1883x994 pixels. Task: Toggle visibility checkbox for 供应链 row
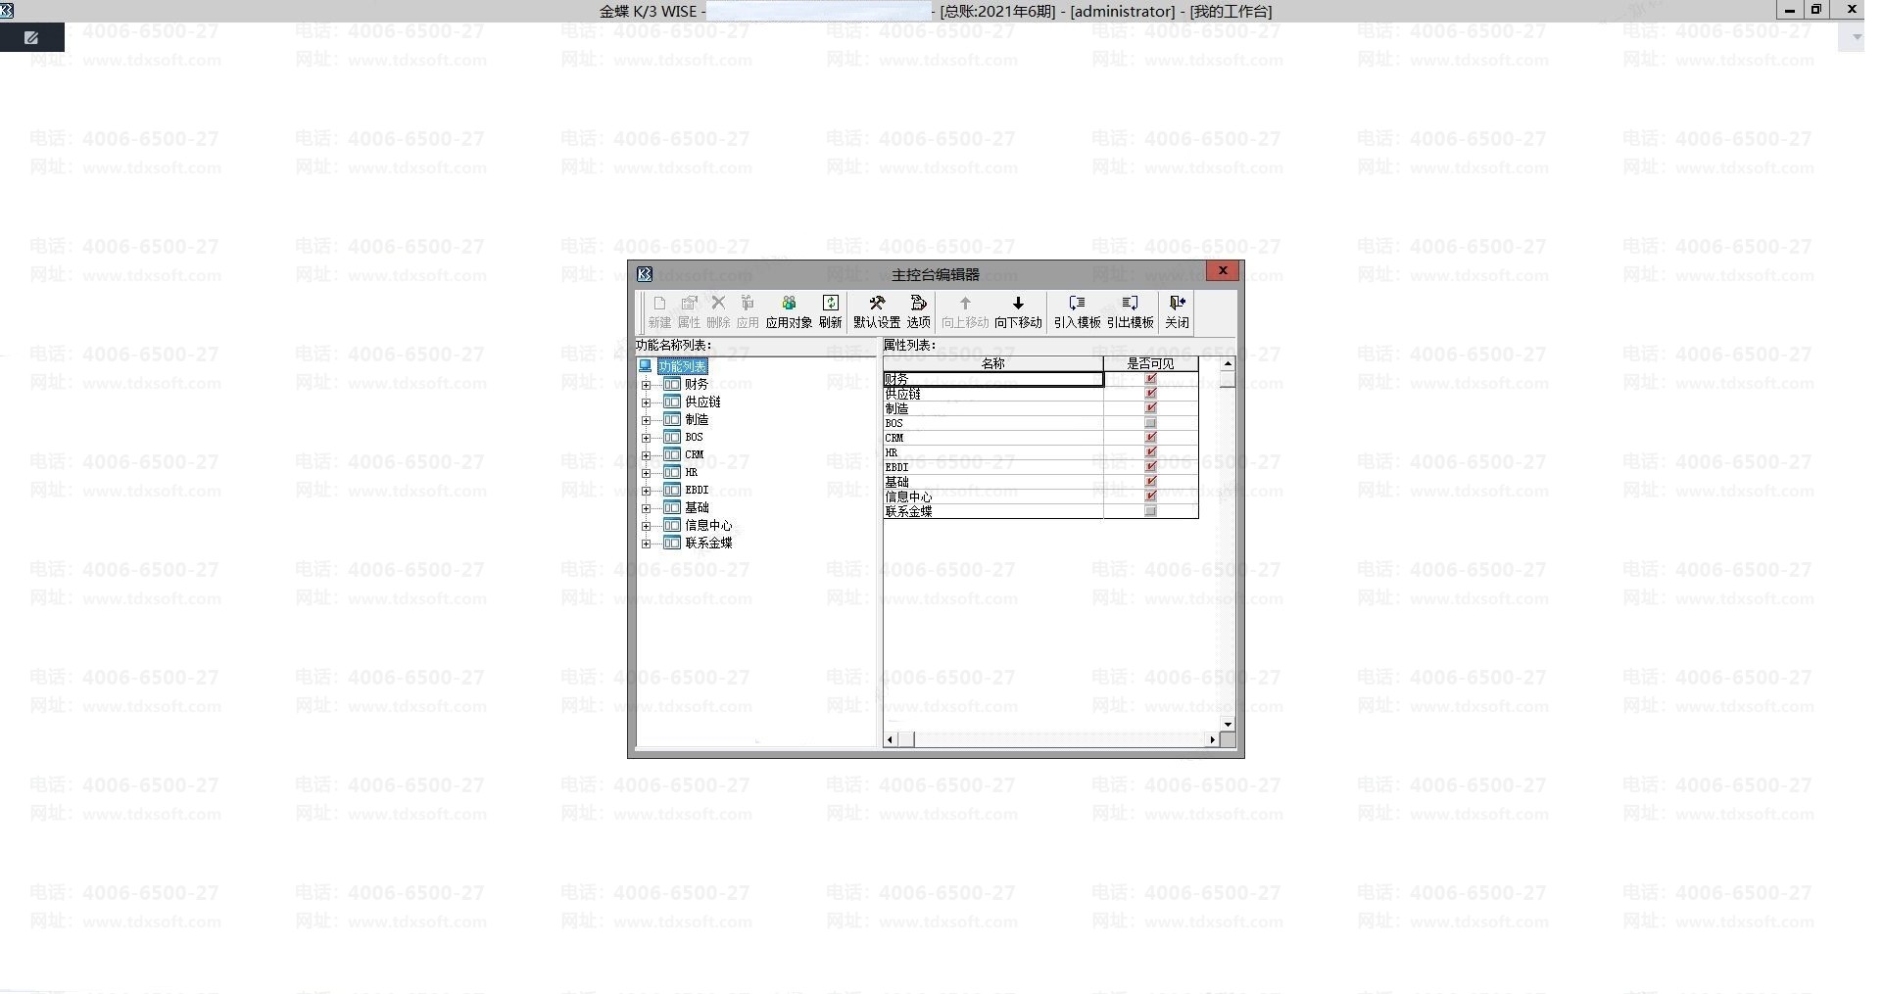coord(1151,393)
